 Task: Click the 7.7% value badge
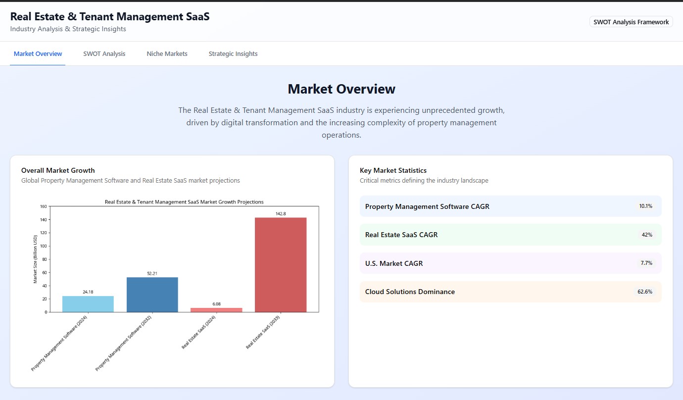click(x=646, y=263)
